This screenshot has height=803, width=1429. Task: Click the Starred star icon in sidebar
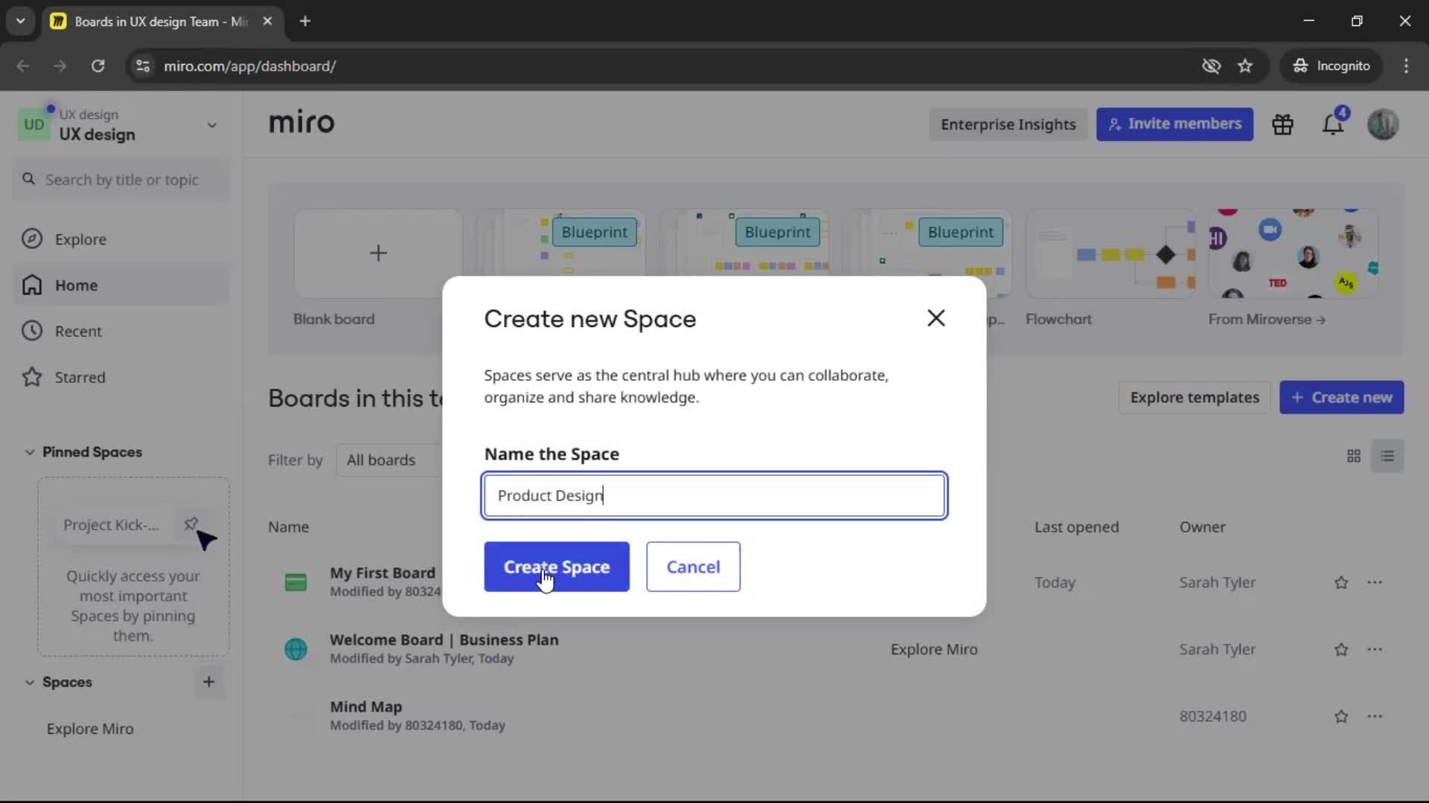tap(32, 377)
